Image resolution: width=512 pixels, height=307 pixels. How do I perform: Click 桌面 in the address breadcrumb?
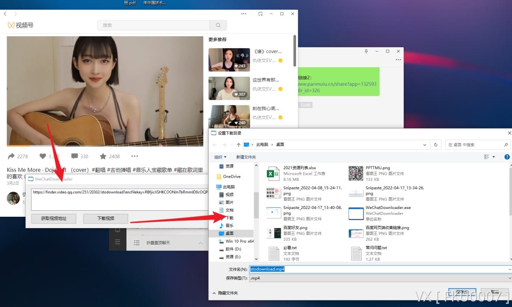(280, 145)
